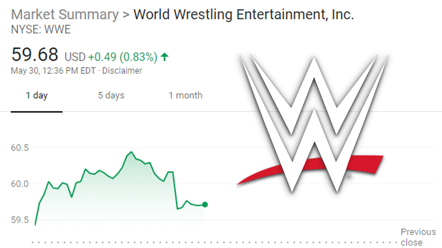The height and width of the screenshot is (248, 442).
Task: Click the 59.5 y-axis label
Action: click(20, 220)
